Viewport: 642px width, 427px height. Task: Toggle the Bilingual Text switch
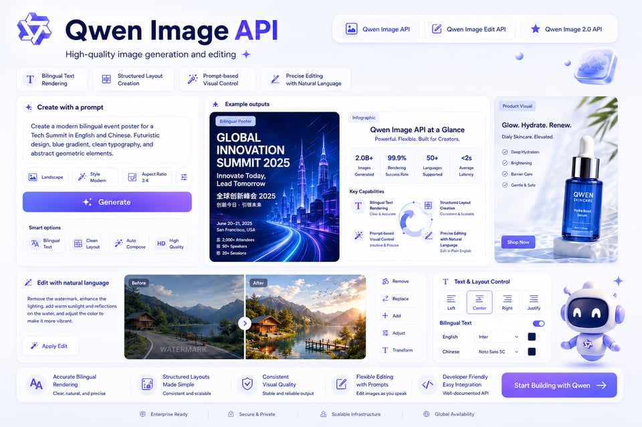[x=539, y=323]
